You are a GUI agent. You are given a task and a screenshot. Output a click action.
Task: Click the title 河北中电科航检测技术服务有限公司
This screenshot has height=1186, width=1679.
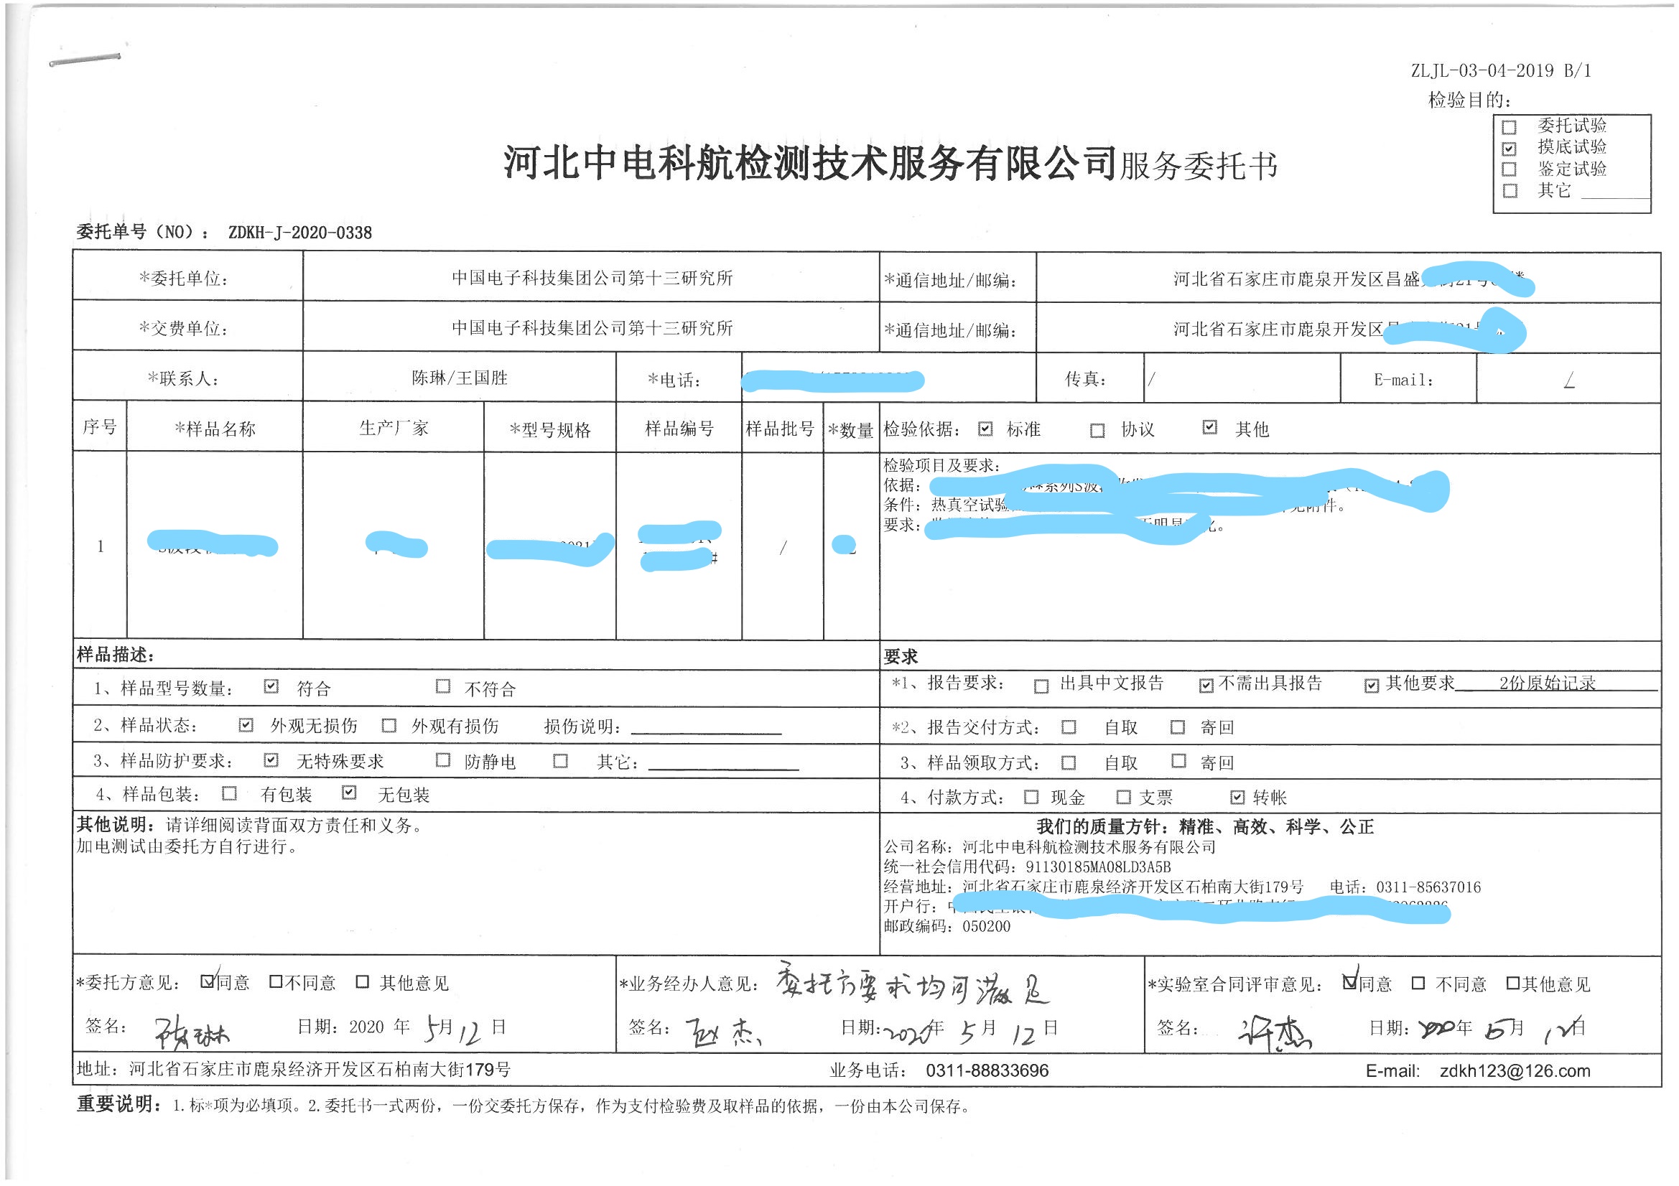[x=809, y=162]
